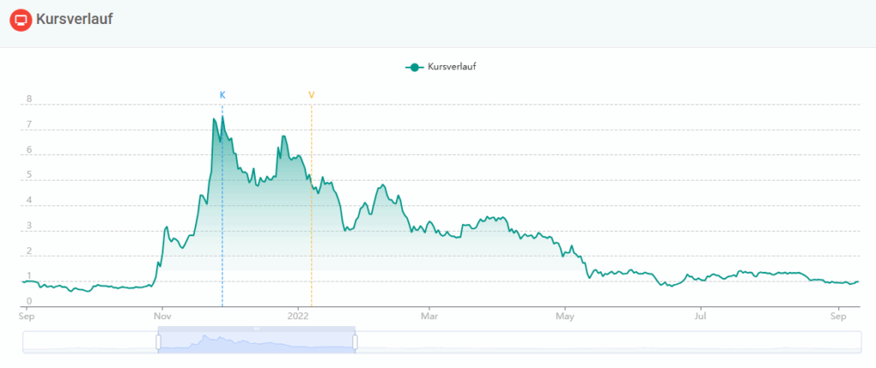876x368 pixels.
Task: Click the Mar label on the time axis
Action: [x=429, y=317]
